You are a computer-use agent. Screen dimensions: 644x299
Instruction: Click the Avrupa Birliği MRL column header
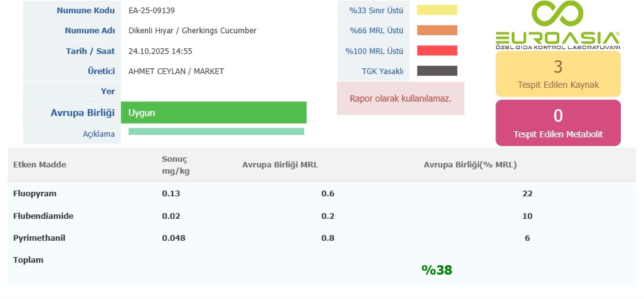[280, 165]
